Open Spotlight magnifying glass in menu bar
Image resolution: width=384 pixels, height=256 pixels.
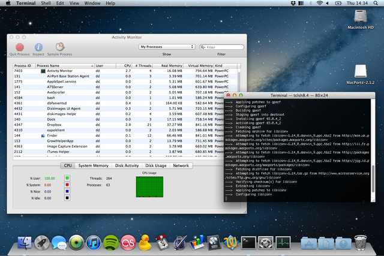376,3
